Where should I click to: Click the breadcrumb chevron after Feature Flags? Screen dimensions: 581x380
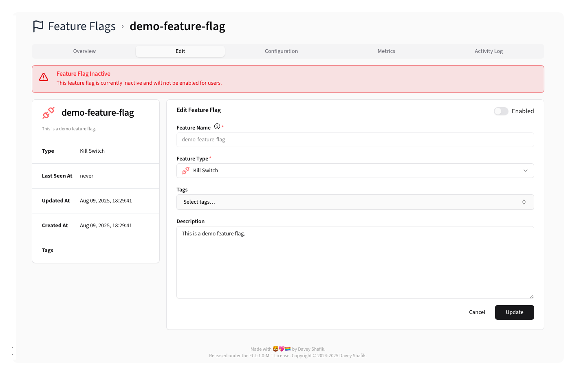tap(122, 26)
